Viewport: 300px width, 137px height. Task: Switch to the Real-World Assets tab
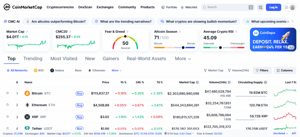[x=146, y=59]
